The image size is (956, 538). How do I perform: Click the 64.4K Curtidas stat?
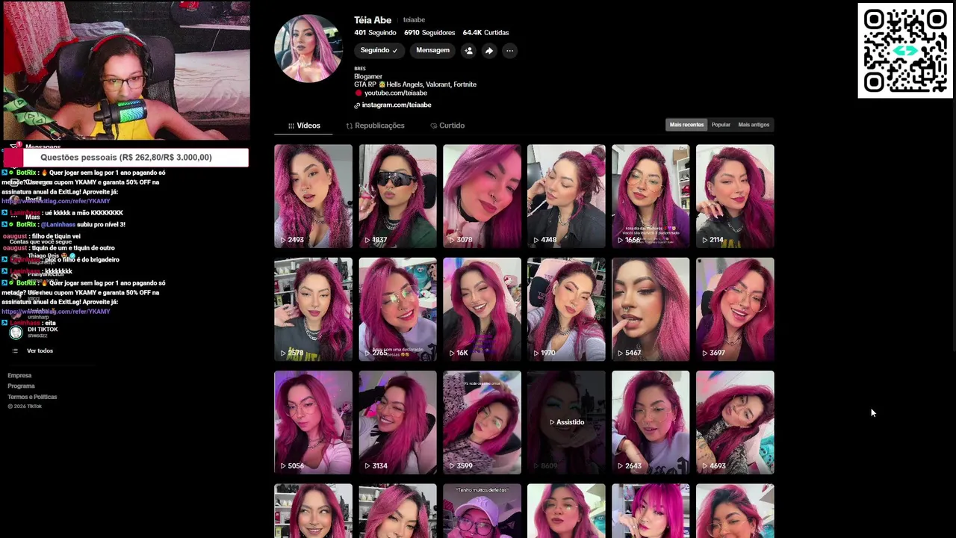485,33
